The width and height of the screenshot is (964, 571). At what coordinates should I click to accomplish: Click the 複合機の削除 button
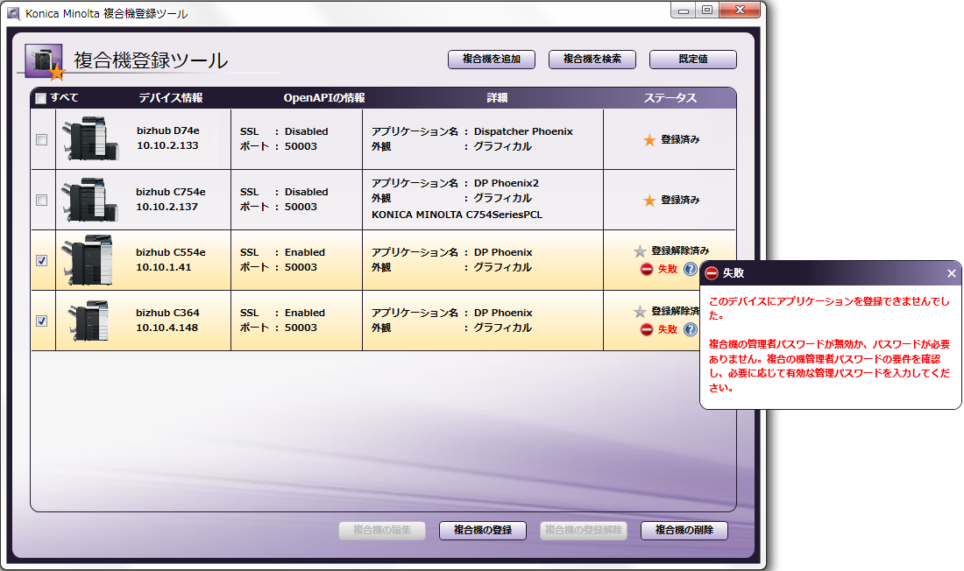point(684,531)
